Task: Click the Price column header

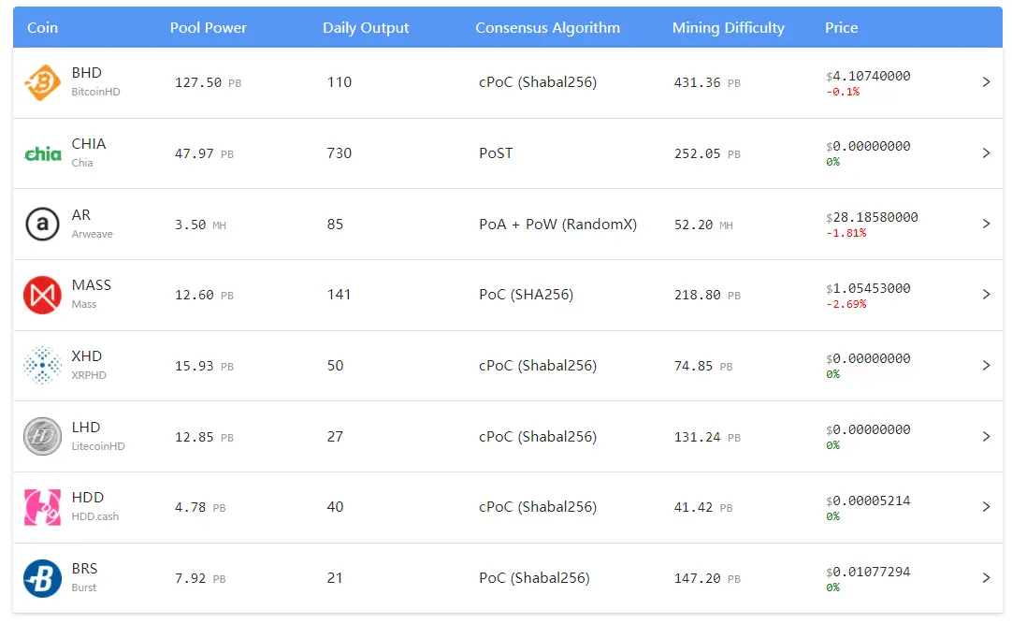Action: point(842,28)
